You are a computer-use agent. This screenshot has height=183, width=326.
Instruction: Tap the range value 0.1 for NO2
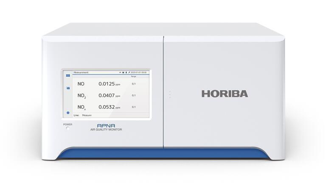tap(134, 95)
